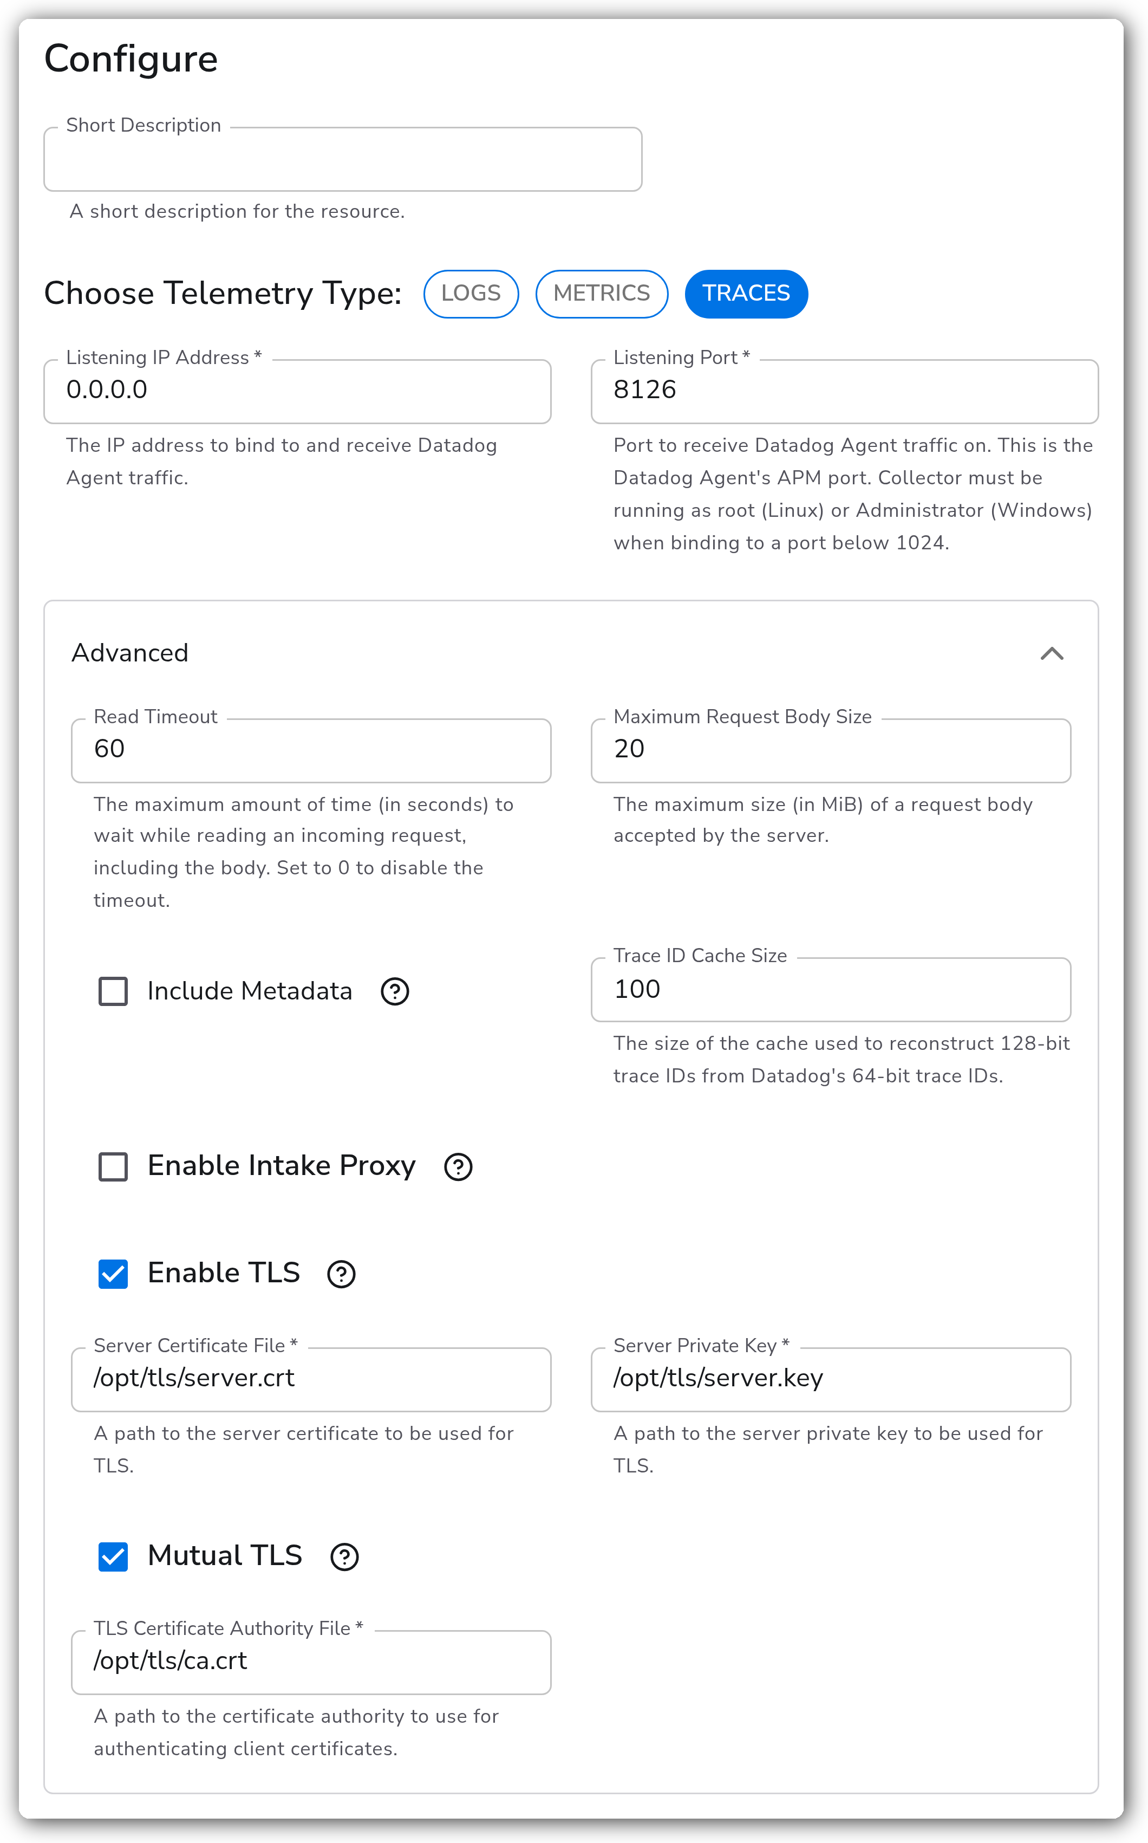Edit the Listening Port field
Screen dimensions: 1148x1843
(844, 391)
